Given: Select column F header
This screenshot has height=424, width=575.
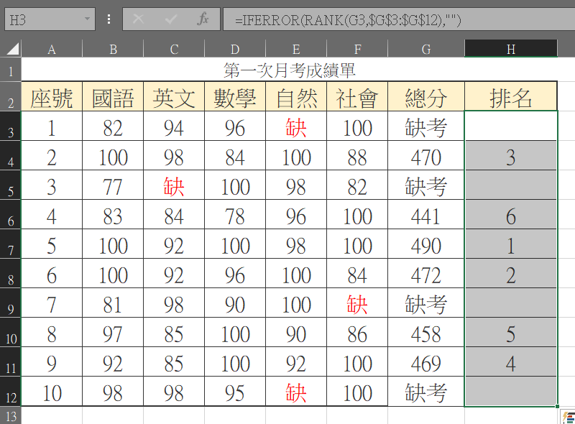Looking at the screenshot, I should 357,49.
